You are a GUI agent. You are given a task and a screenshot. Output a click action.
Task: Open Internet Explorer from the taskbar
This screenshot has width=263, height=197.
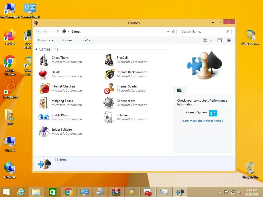pos(21,192)
